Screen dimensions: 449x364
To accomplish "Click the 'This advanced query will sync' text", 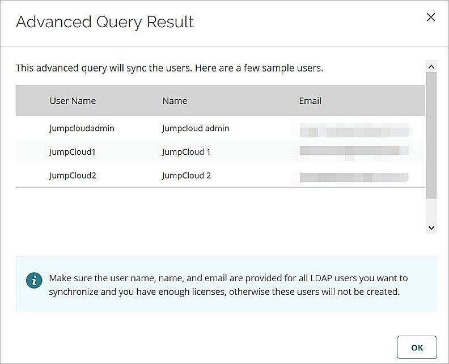I will (x=170, y=68).
